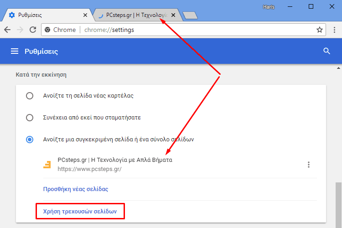Close the PCsteps.gr tab
The width and height of the screenshot is (342, 228).
coord(173,15)
